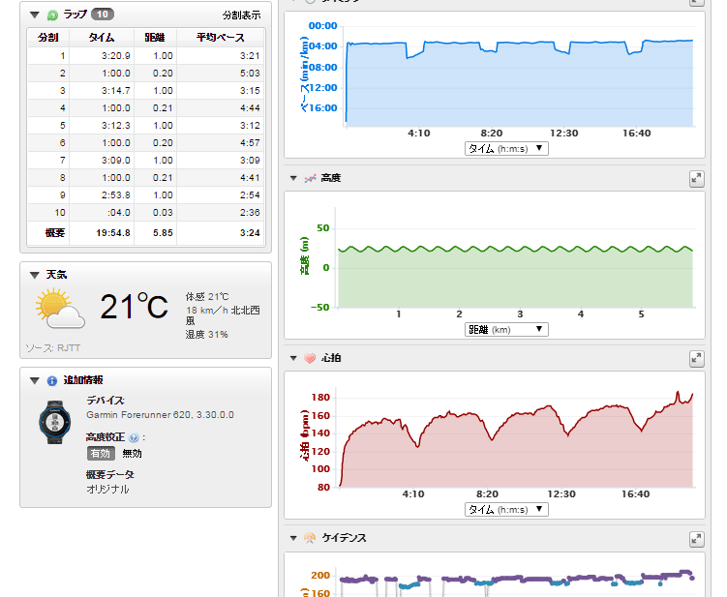Screen dimensions: 727x597
Task: Enable elevation correction with 有効
Action: [x=100, y=453]
